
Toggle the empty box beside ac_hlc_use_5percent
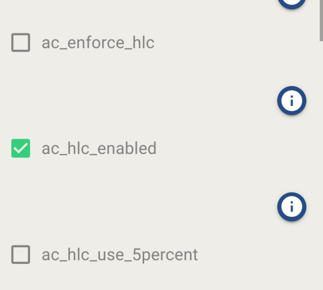coord(21,254)
